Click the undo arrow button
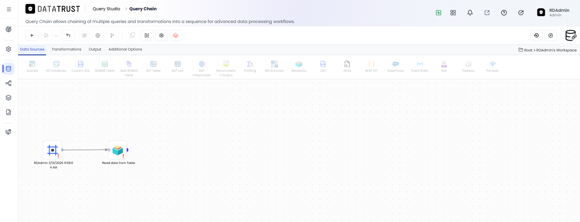The image size is (580, 222). (x=68, y=35)
